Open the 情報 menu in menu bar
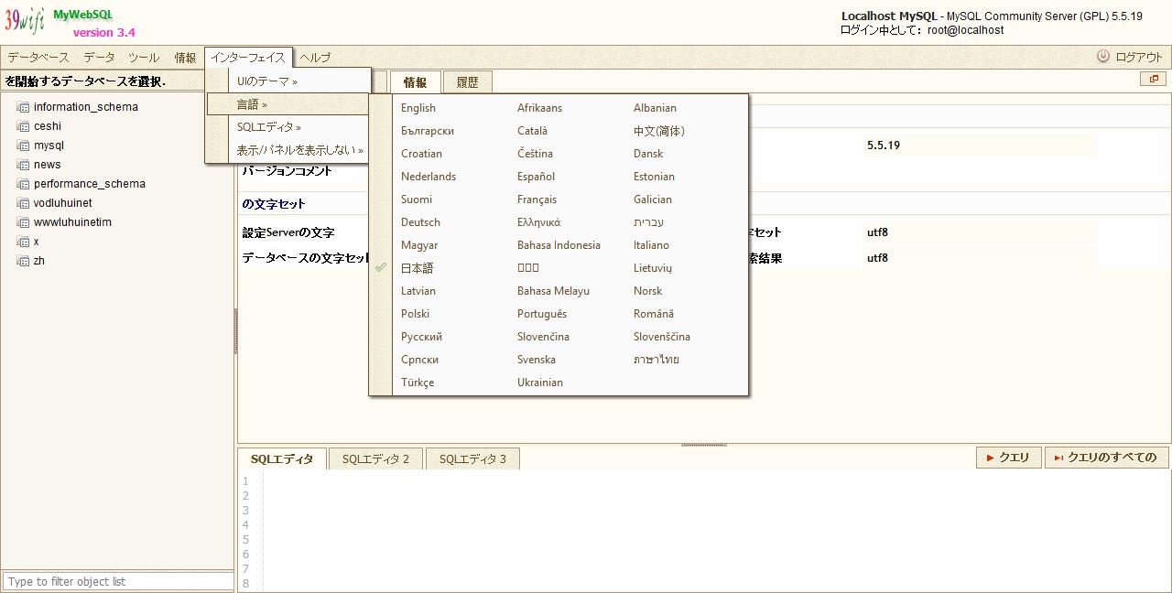Screen dimensions: 1172x593 [186, 57]
